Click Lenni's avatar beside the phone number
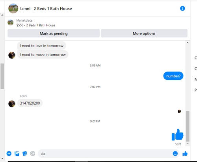Image resolution: width=197 pixels, height=162 pixels. 12,104
